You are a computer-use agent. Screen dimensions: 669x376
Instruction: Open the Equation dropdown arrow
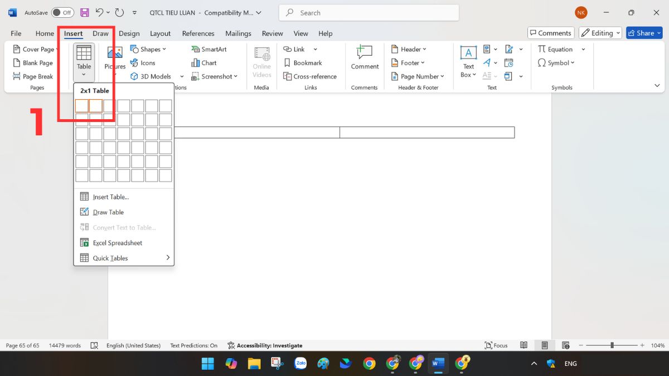[583, 49]
